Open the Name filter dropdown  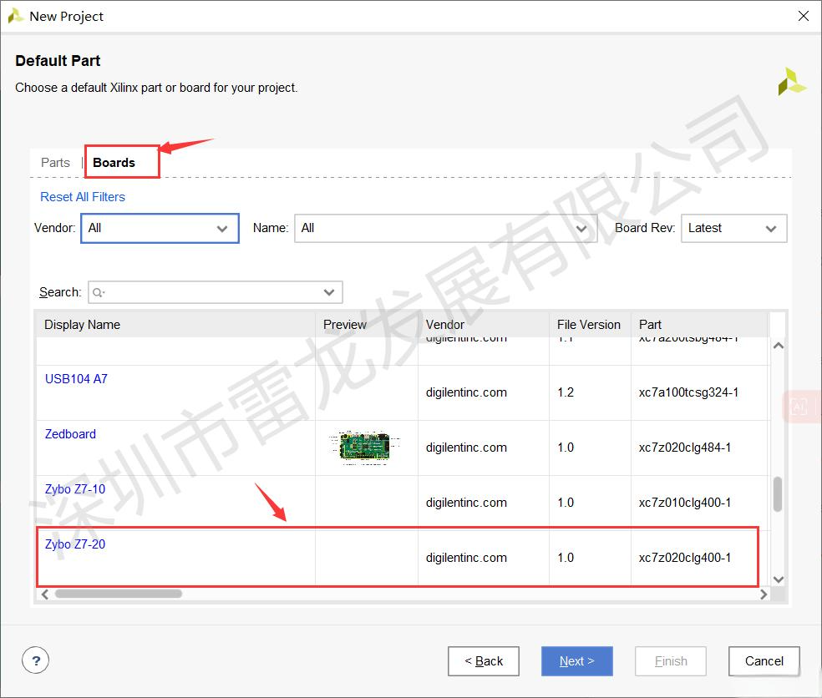(x=445, y=229)
